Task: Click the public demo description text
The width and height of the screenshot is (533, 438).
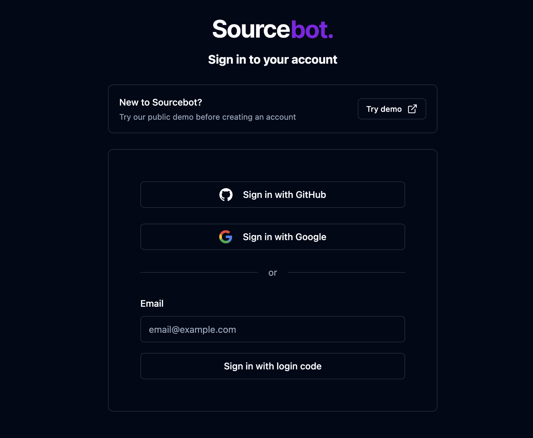Action: pos(208,117)
